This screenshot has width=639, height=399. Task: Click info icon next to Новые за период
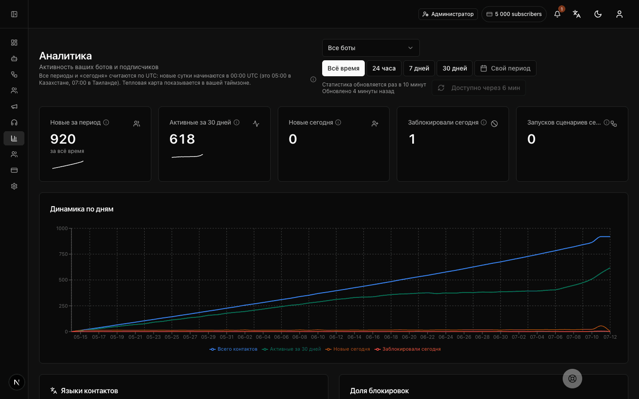[x=106, y=122]
